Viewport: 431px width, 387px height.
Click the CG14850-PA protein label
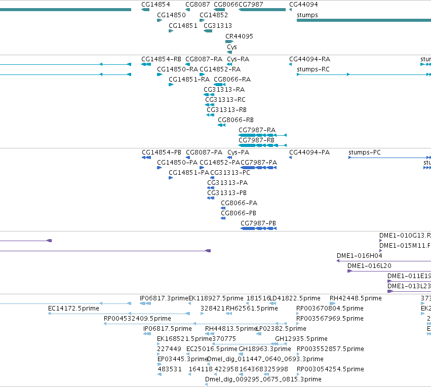coord(177,163)
